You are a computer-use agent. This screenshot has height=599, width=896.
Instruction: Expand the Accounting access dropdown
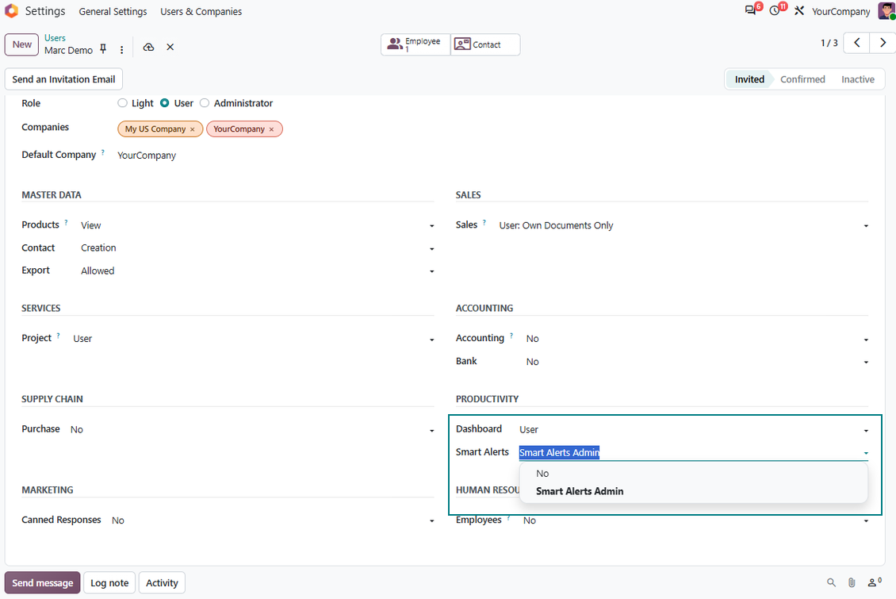(867, 340)
